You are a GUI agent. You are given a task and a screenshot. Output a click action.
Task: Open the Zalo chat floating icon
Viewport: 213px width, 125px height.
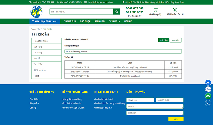point(208,89)
